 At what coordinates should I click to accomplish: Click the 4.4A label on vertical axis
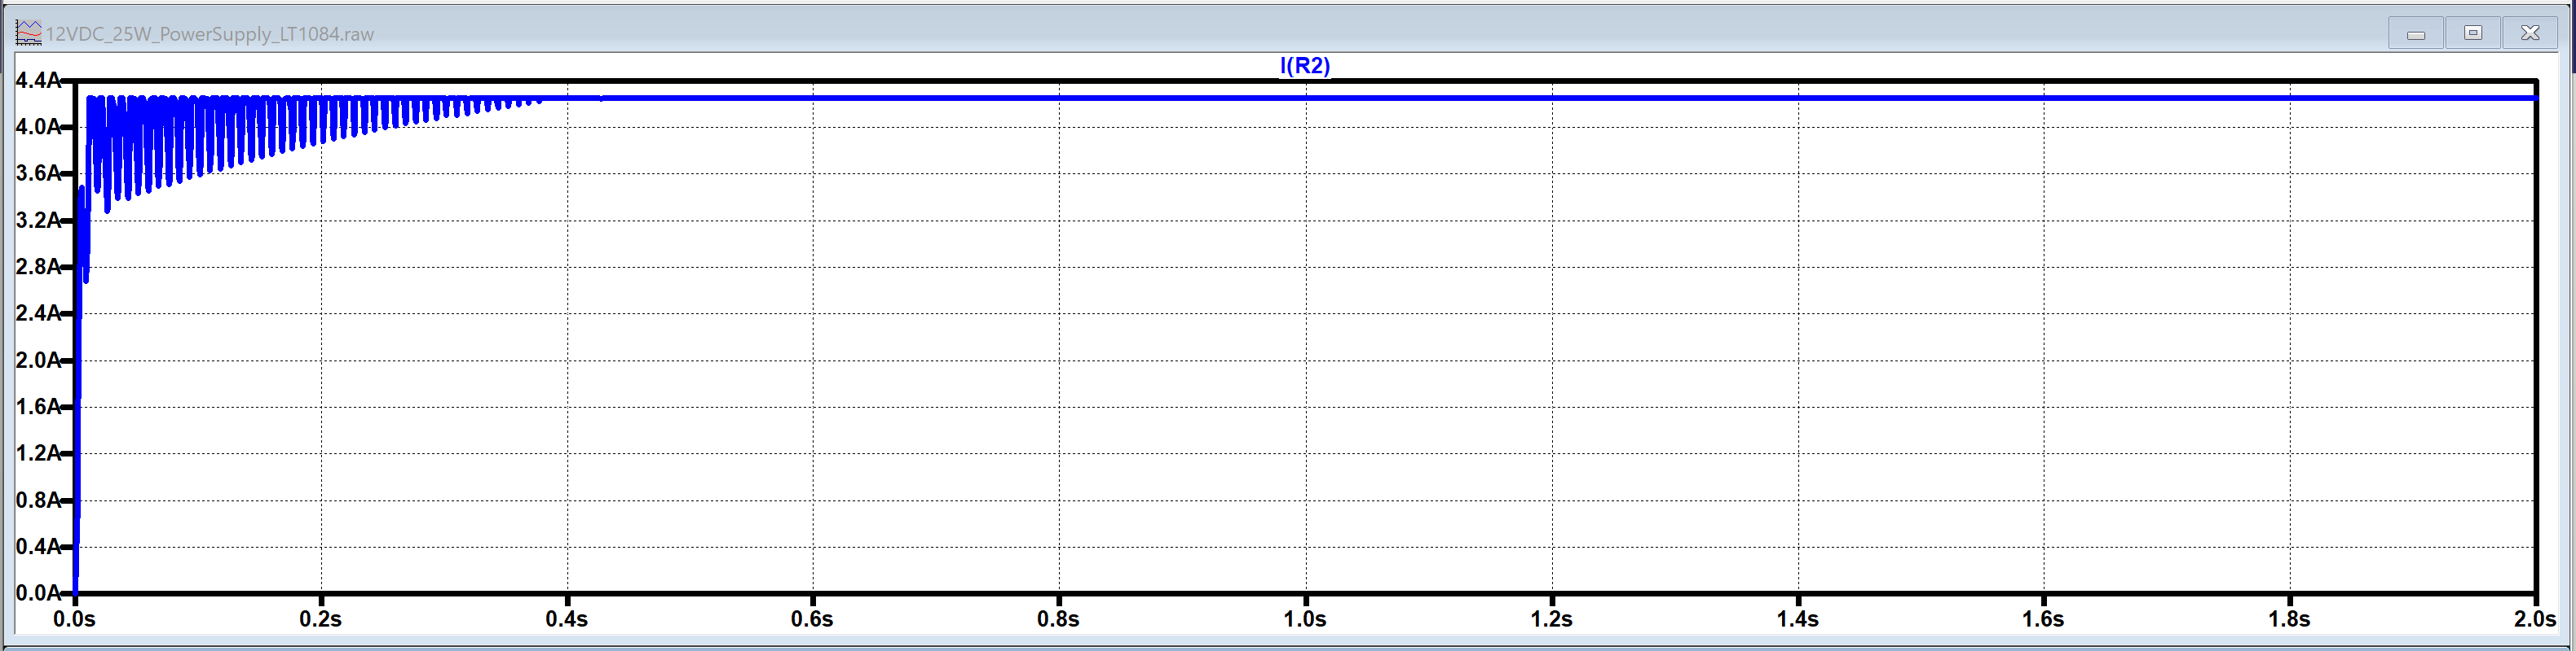click(37, 80)
